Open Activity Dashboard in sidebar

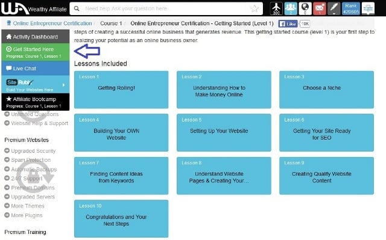[36, 37]
